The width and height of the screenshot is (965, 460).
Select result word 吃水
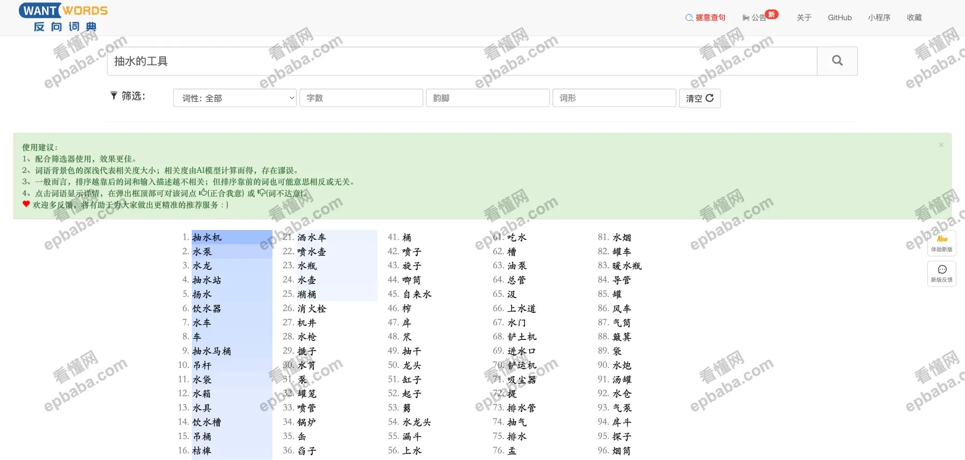(x=518, y=238)
